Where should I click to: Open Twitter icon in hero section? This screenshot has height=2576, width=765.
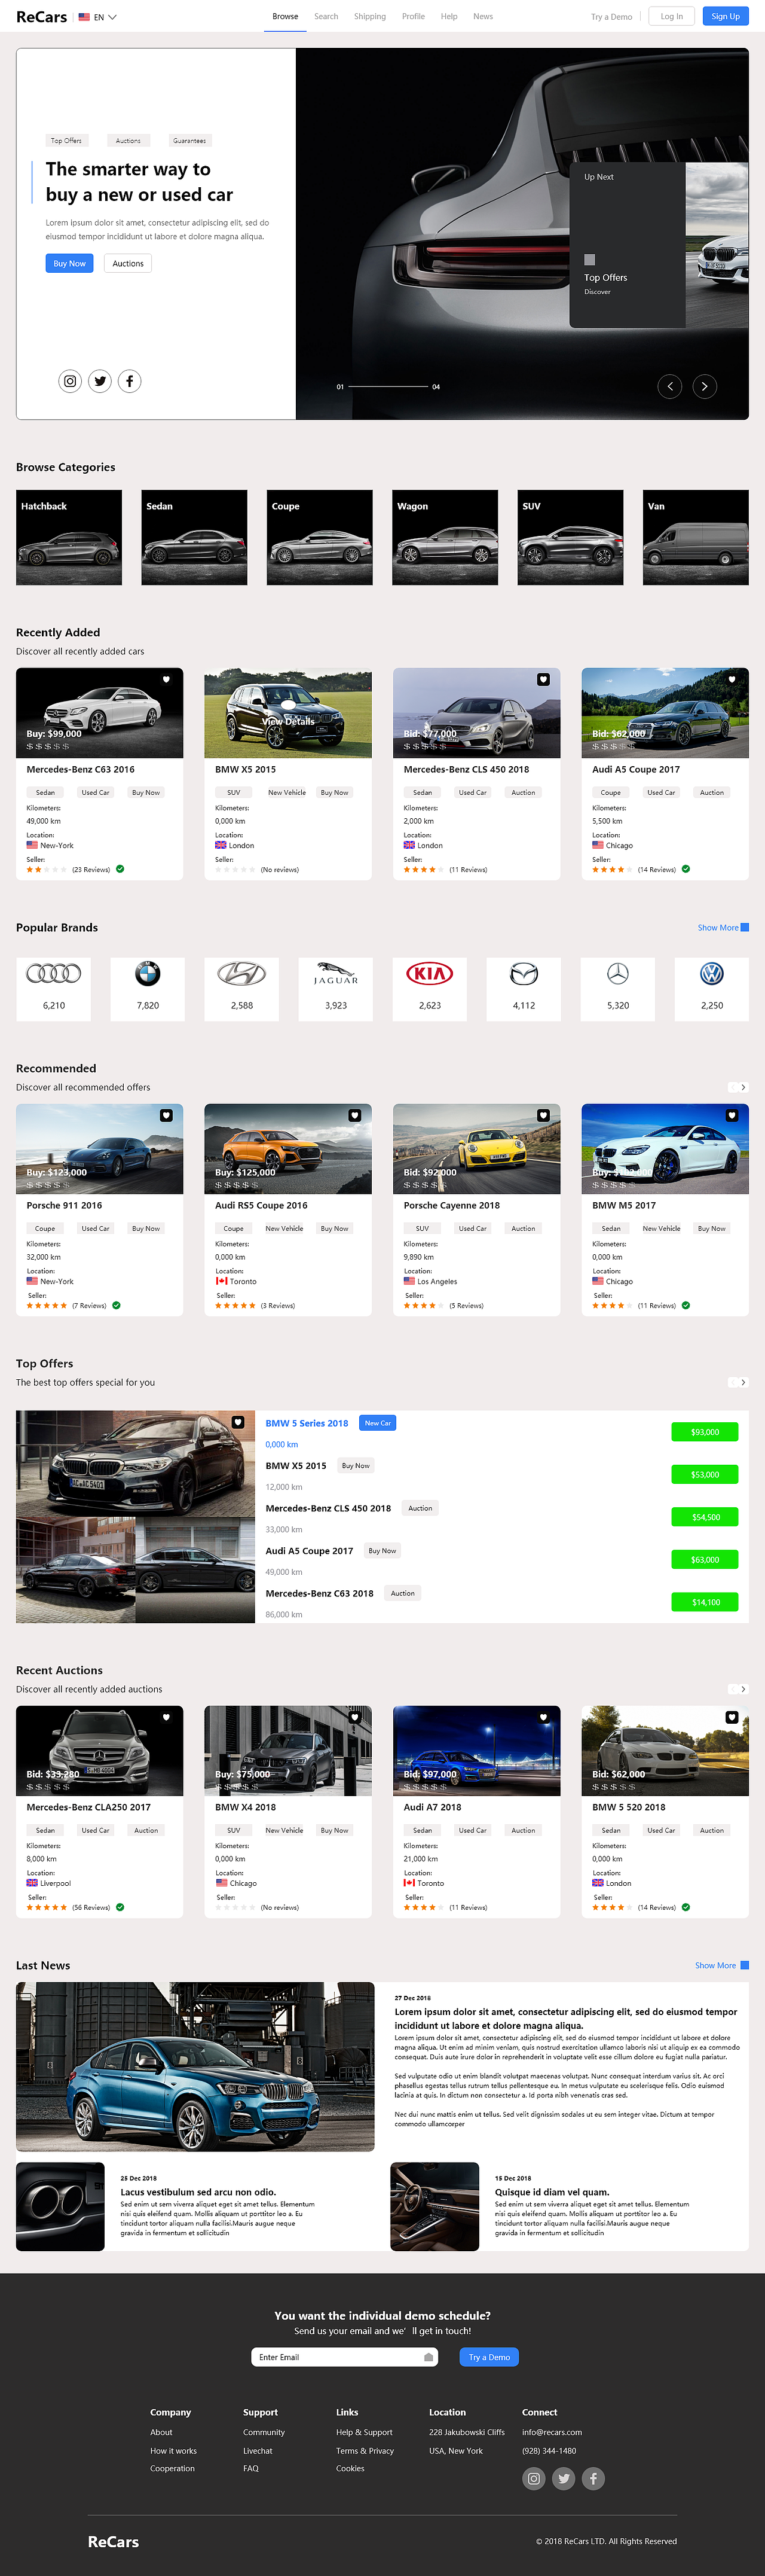click(x=100, y=381)
